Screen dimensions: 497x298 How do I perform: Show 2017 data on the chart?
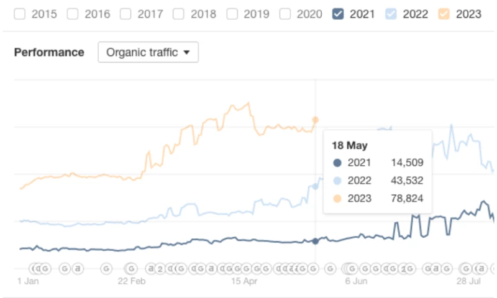coord(126,14)
